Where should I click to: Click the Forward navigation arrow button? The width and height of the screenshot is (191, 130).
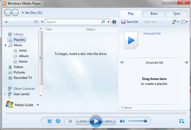click(x=15, y=13)
